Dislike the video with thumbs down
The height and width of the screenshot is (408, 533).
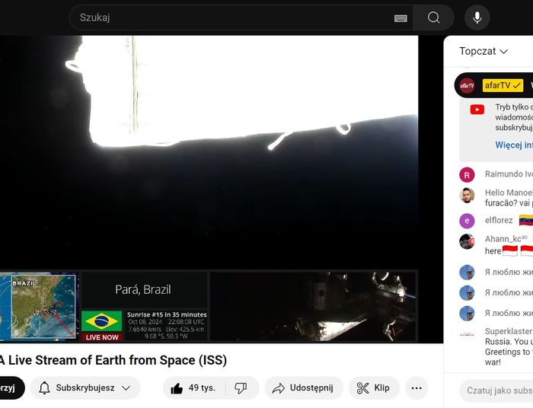(241, 387)
